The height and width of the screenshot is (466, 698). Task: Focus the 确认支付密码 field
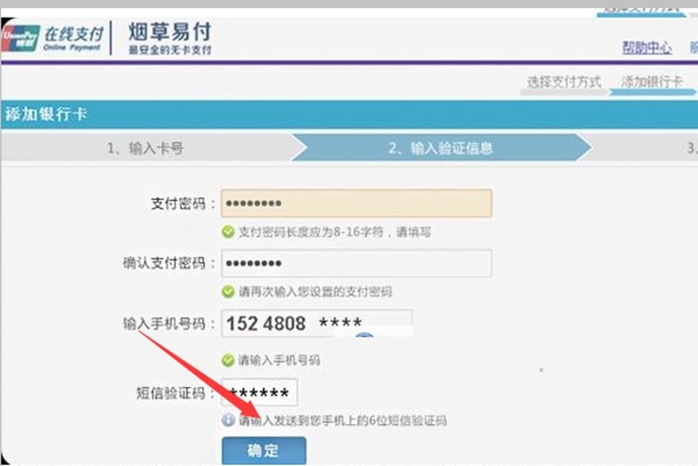(x=356, y=263)
